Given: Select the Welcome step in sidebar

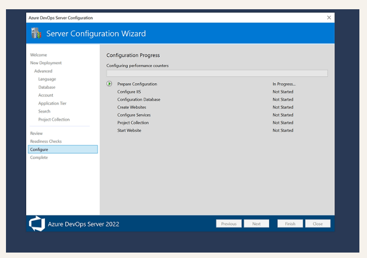Looking at the screenshot, I should [x=39, y=55].
